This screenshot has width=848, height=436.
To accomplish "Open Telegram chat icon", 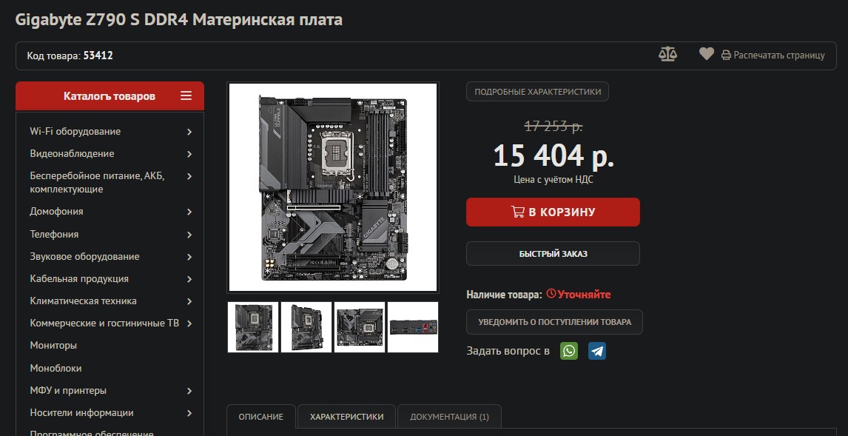I will click(597, 351).
